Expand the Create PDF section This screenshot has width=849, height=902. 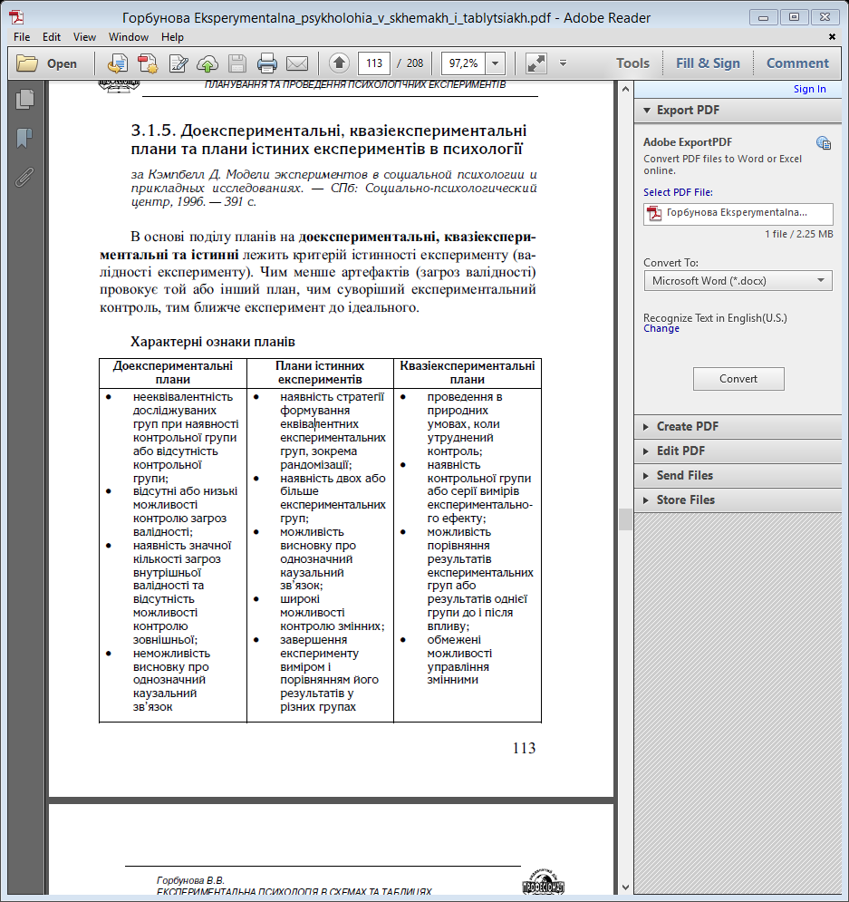(687, 426)
